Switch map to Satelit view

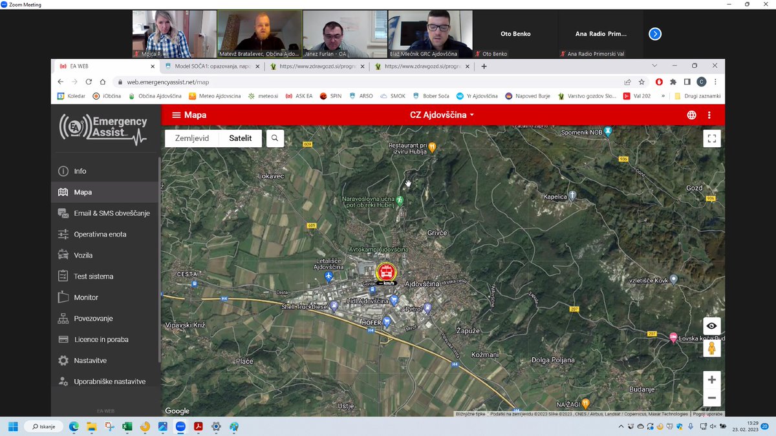[241, 138]
